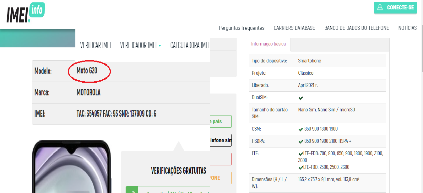Open the CARRIERS DATABASE menu item

[294, 28]
